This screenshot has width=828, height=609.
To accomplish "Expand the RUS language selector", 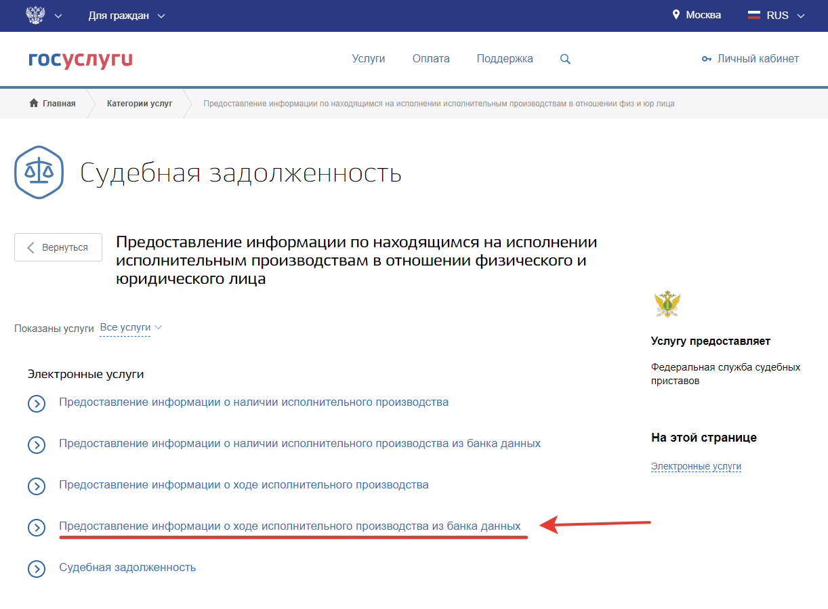I will [776, 16].
